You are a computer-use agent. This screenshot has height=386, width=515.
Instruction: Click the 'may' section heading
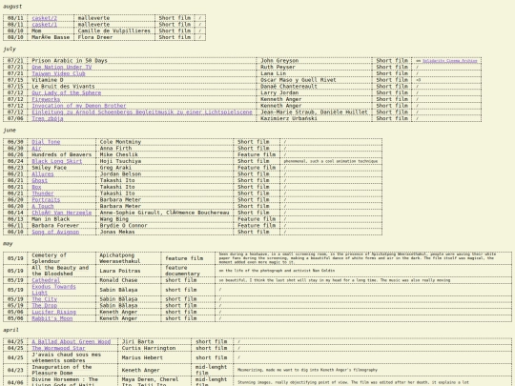click(8, 244)
